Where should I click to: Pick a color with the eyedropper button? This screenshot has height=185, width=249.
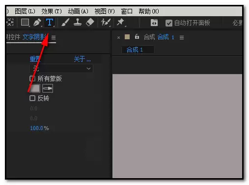(x=48, y=88)
